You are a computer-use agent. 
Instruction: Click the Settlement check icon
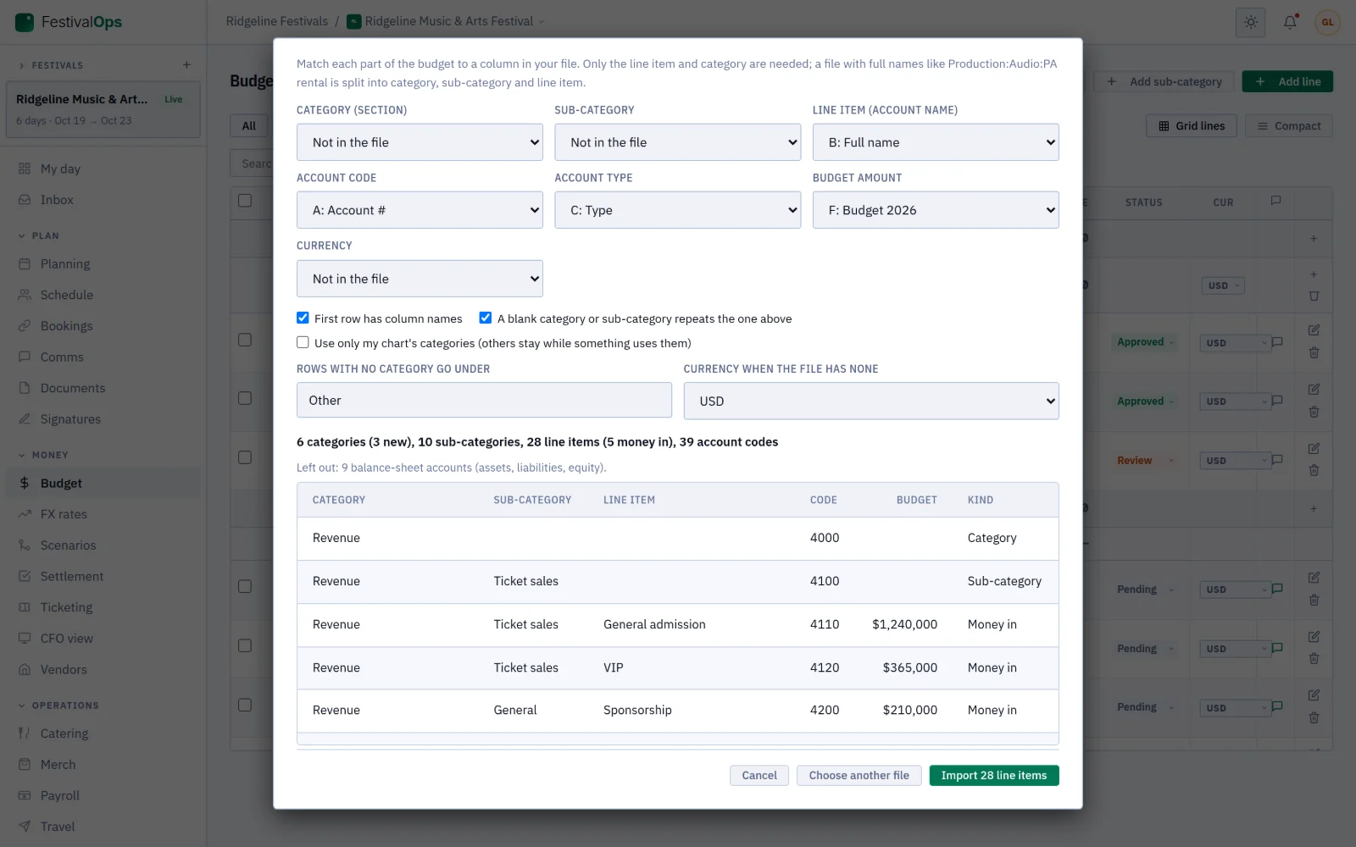(25, 576)
